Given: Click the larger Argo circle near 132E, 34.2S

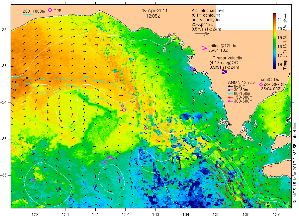Looking at the screenshot, I should 124,110.
